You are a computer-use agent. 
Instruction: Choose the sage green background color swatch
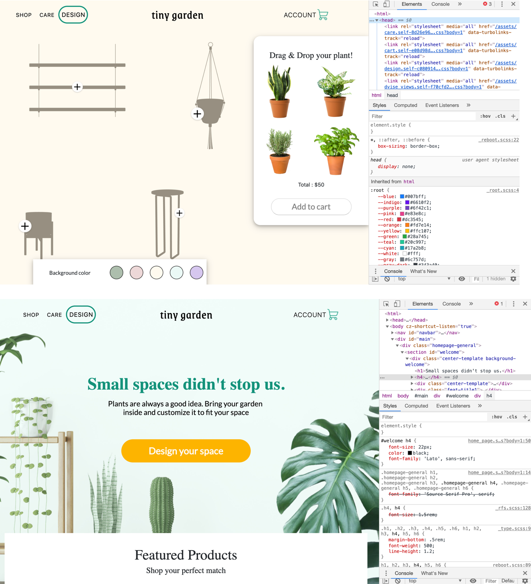[117, 273]
